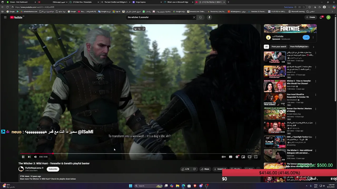Toggle subtitles/closed captions in player
337x189 pixels.
click(x=231, y=157)
